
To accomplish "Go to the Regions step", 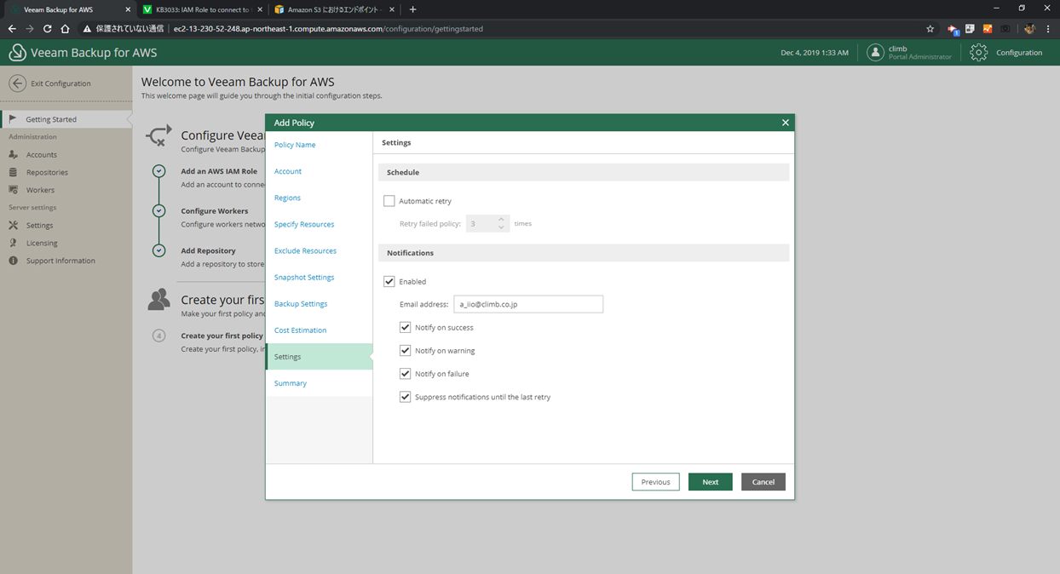I will 287,198.
